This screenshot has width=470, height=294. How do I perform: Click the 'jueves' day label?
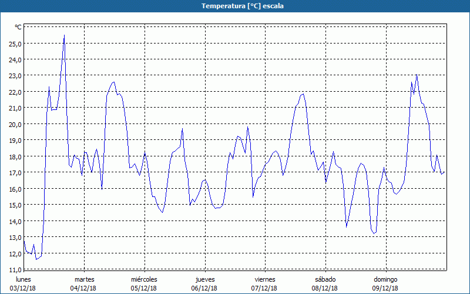coord(205,279)
